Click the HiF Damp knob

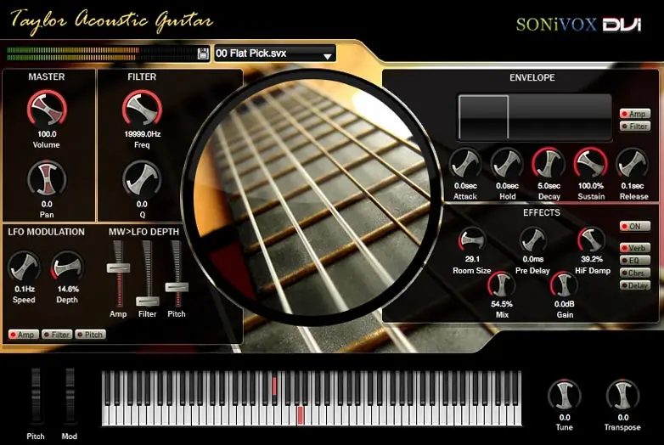pyautogui.click(x=592, y=240)
